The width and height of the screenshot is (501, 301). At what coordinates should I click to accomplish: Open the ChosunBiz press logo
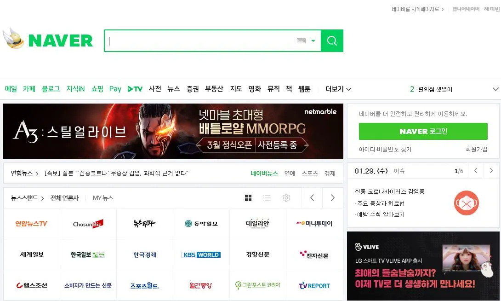click(x=88, y=224)
